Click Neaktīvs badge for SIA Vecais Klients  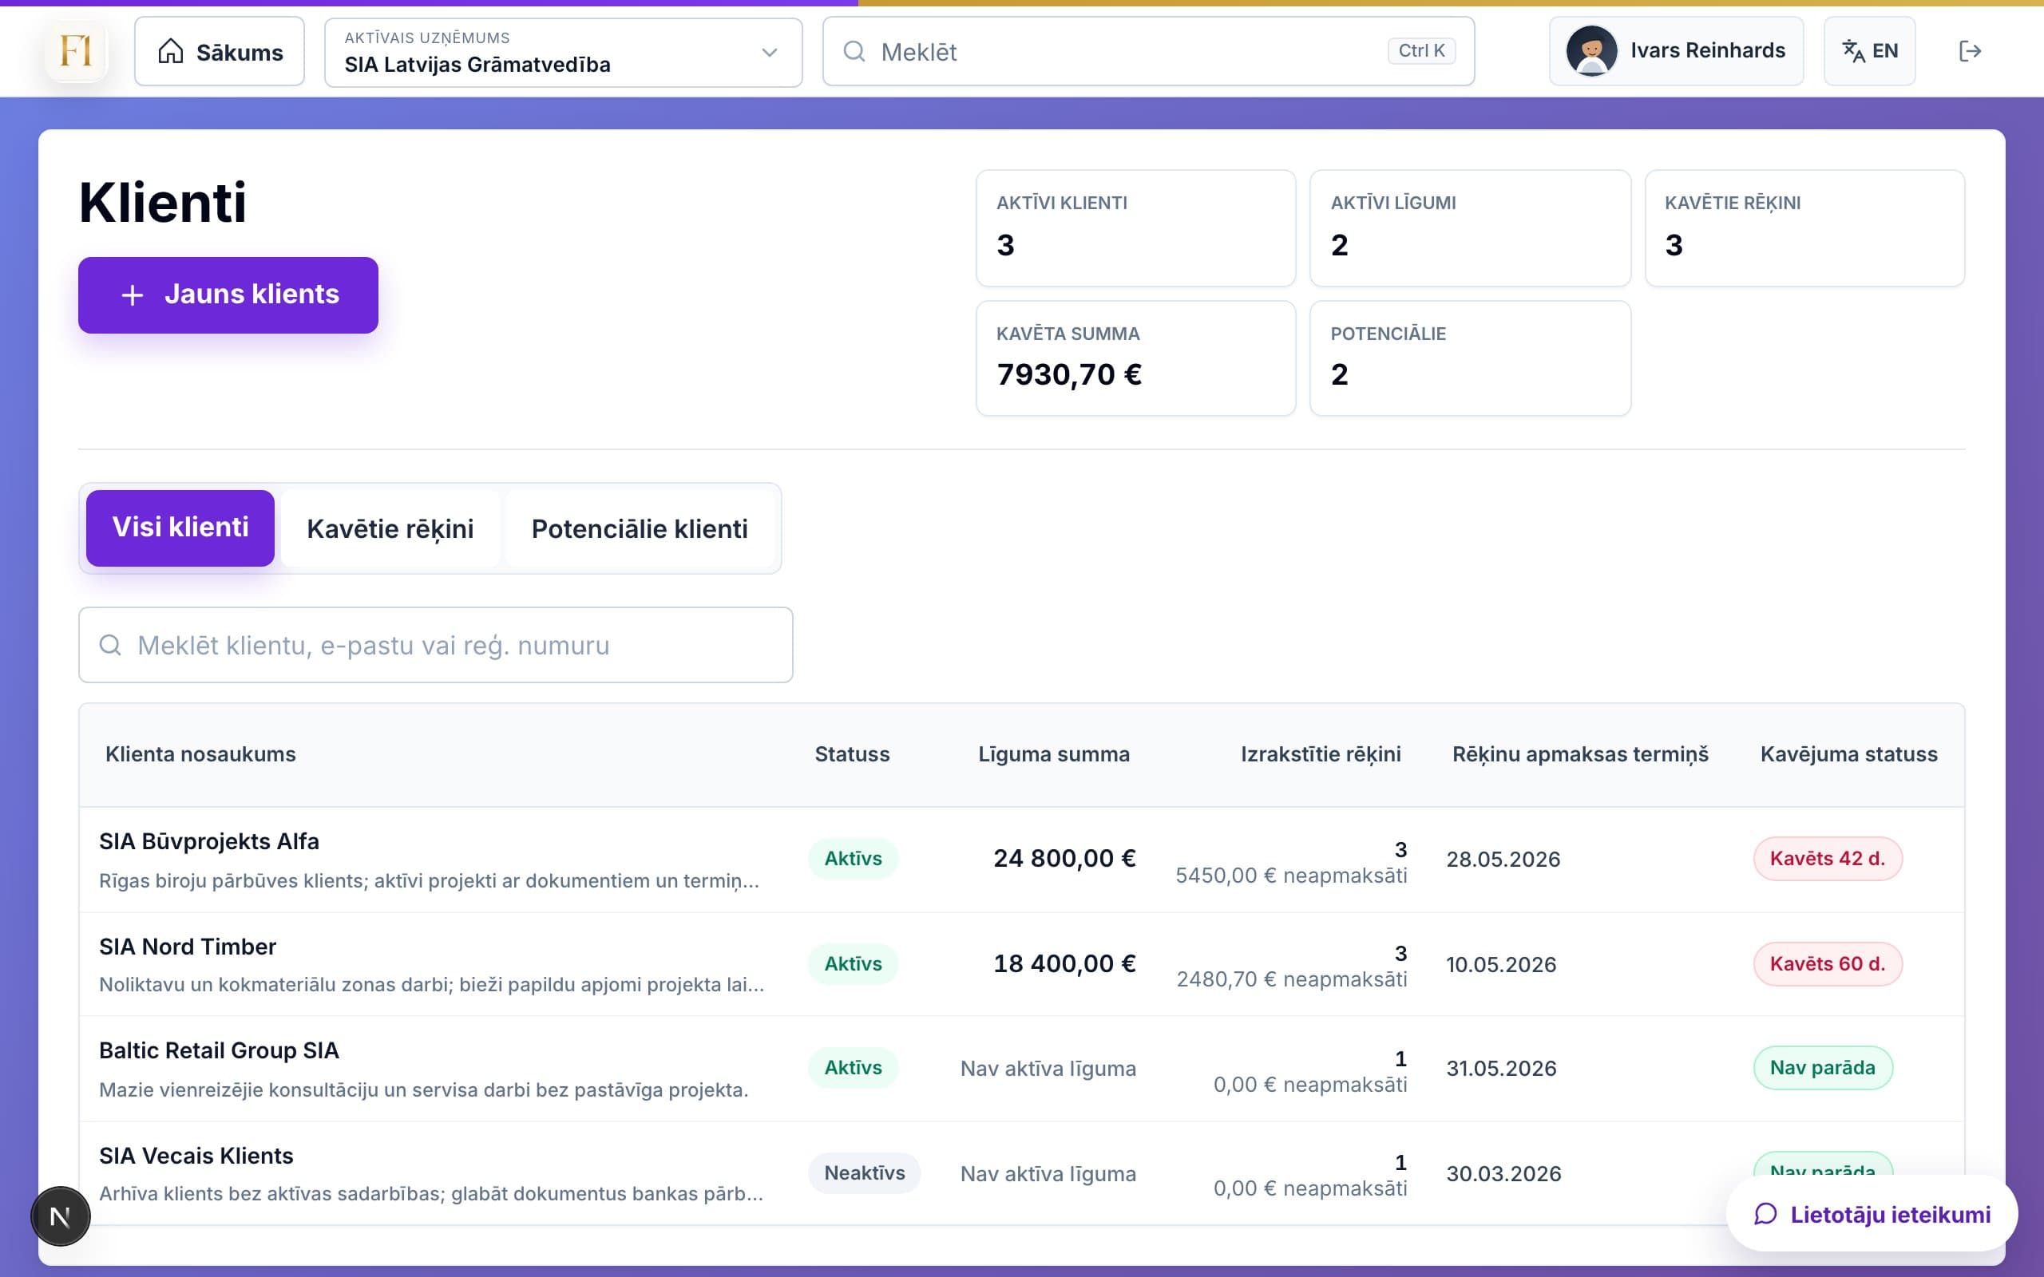(x=864, y=1174)
